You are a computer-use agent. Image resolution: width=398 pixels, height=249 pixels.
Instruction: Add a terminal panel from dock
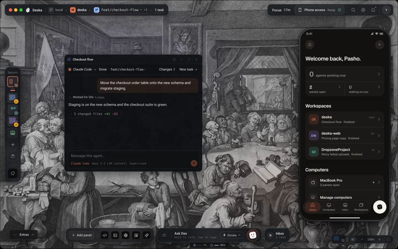pyautogui.click(x=115, y=235)
